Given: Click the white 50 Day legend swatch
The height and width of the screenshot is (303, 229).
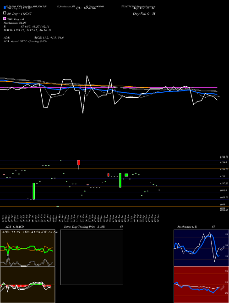Looking at the screenshot, I should tap(5, 13).
